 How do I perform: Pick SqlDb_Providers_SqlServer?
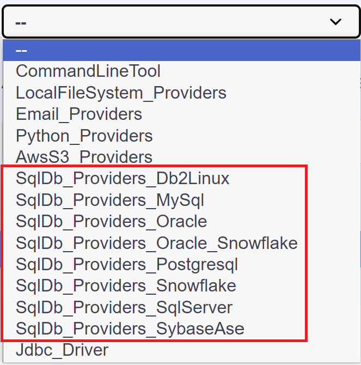[x=124, y=307]
